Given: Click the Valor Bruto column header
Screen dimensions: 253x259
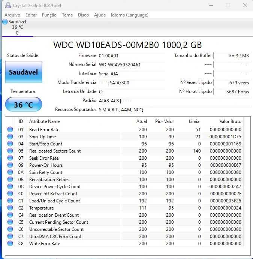Looking at the screenshot, I should [x=223, y=121].
